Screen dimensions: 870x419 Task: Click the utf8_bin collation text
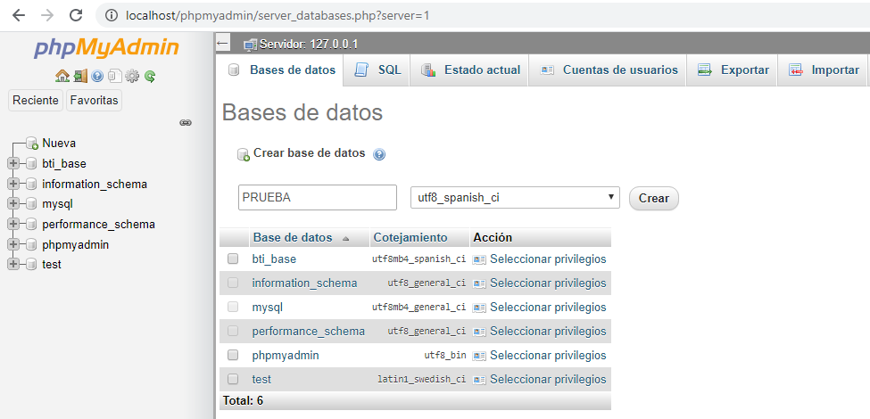pyautogui.click(x=445, y=356)
